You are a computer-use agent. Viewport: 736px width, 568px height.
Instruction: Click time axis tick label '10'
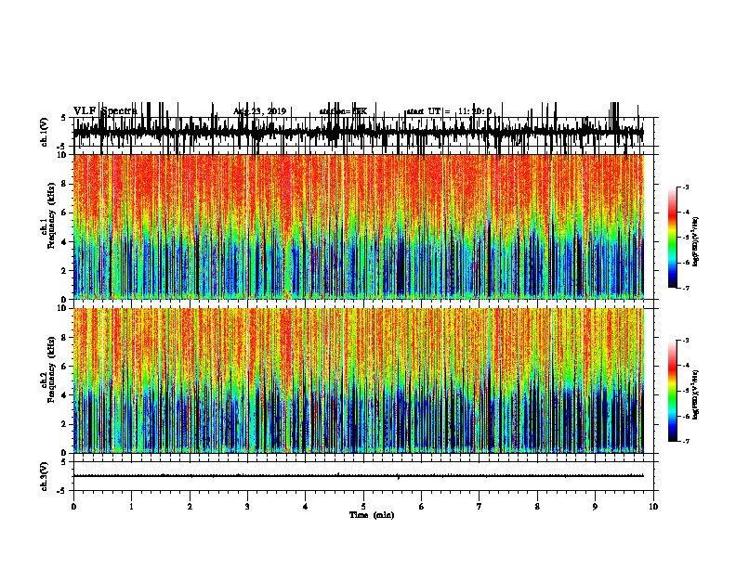pyautogui.click(x=653, y=507)
